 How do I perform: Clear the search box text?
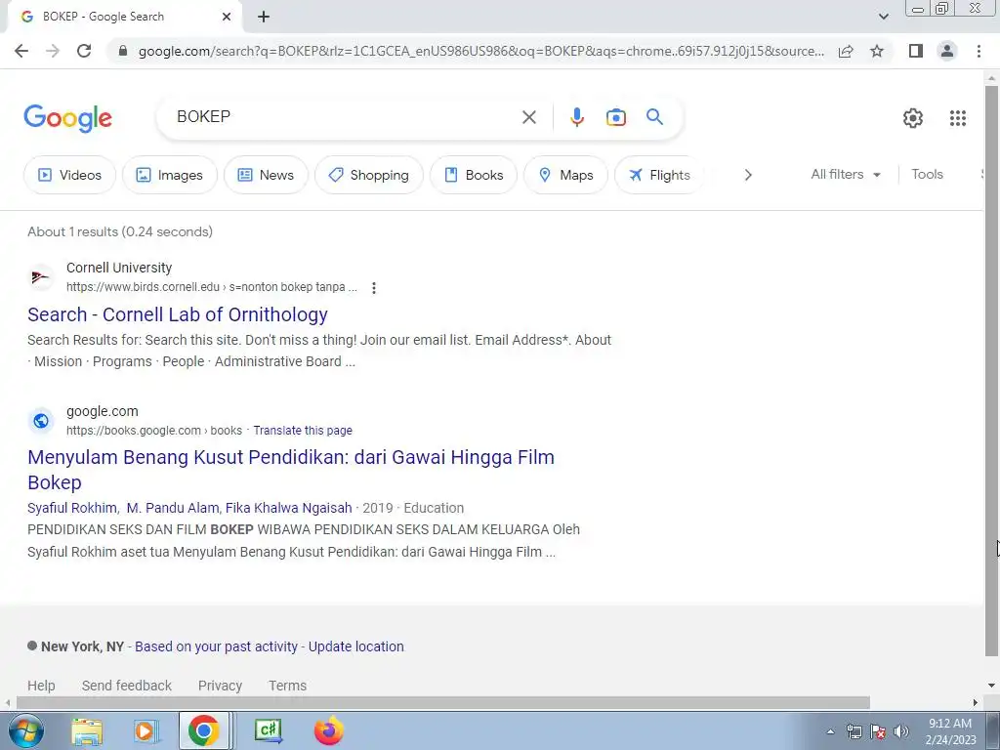point(528,117)
